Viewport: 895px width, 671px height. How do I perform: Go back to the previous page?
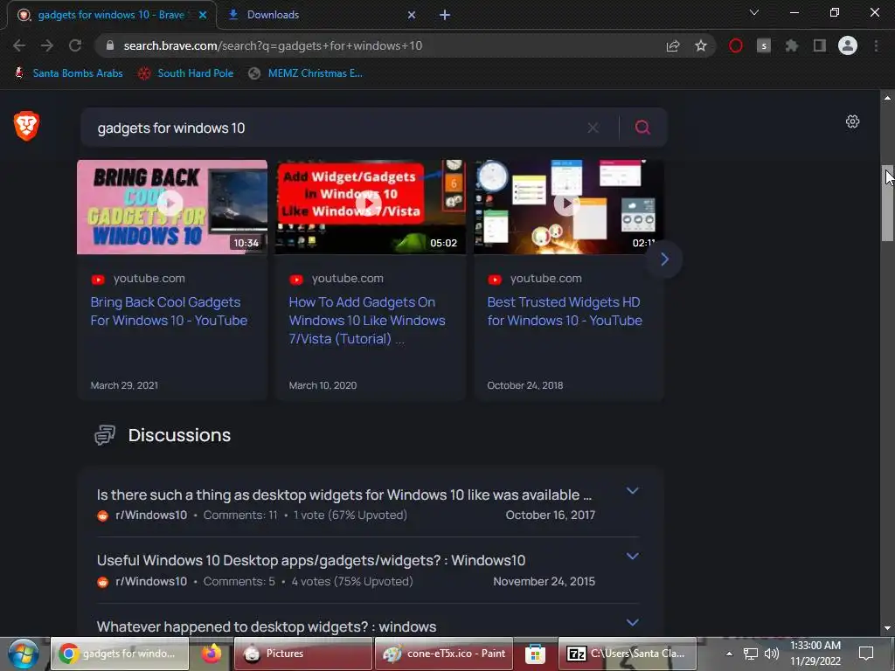click(19, 45)
